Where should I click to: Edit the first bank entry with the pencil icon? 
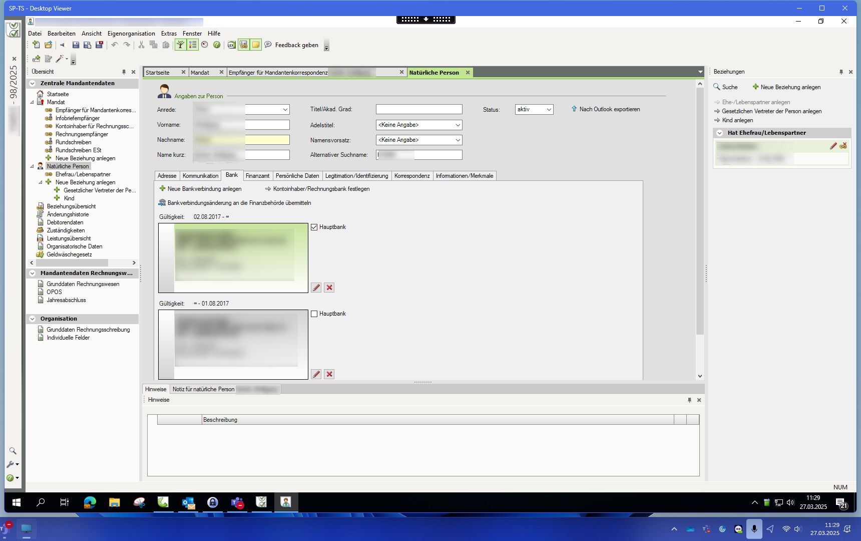point(316,288)
